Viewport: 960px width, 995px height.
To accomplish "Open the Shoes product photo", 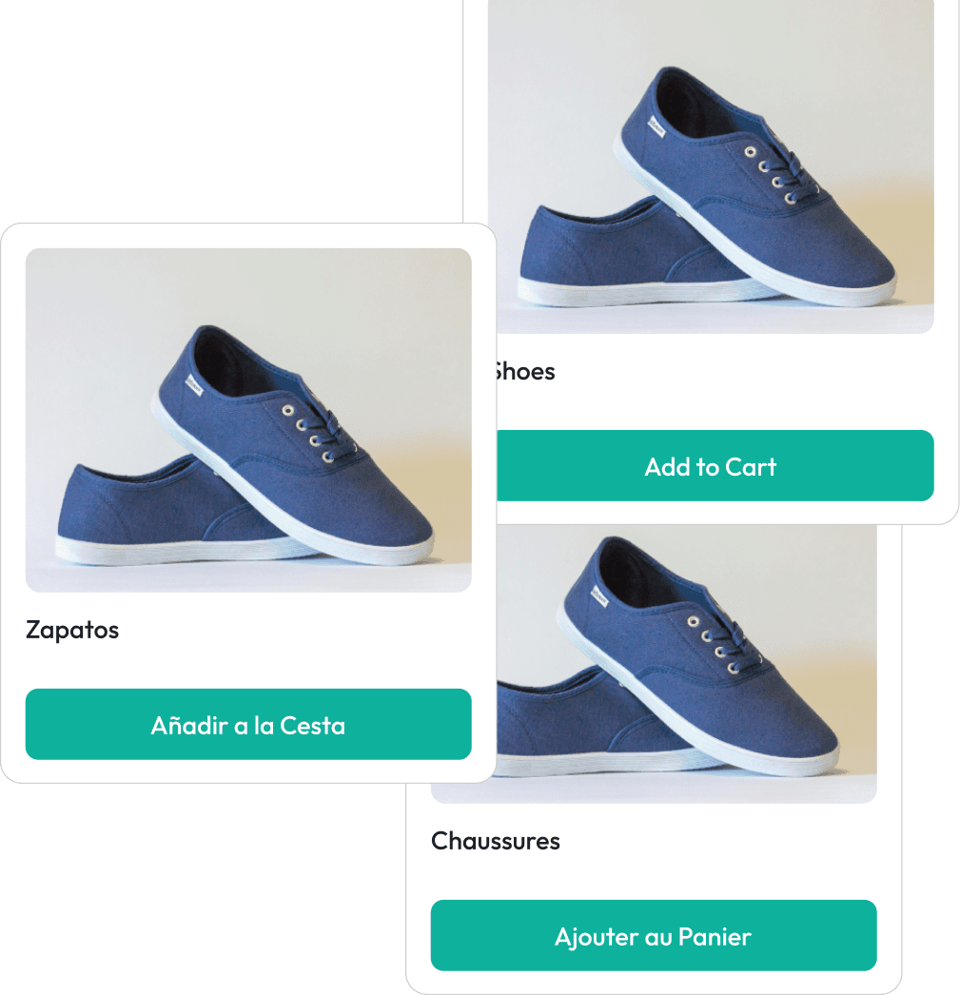I will [711, 166].
